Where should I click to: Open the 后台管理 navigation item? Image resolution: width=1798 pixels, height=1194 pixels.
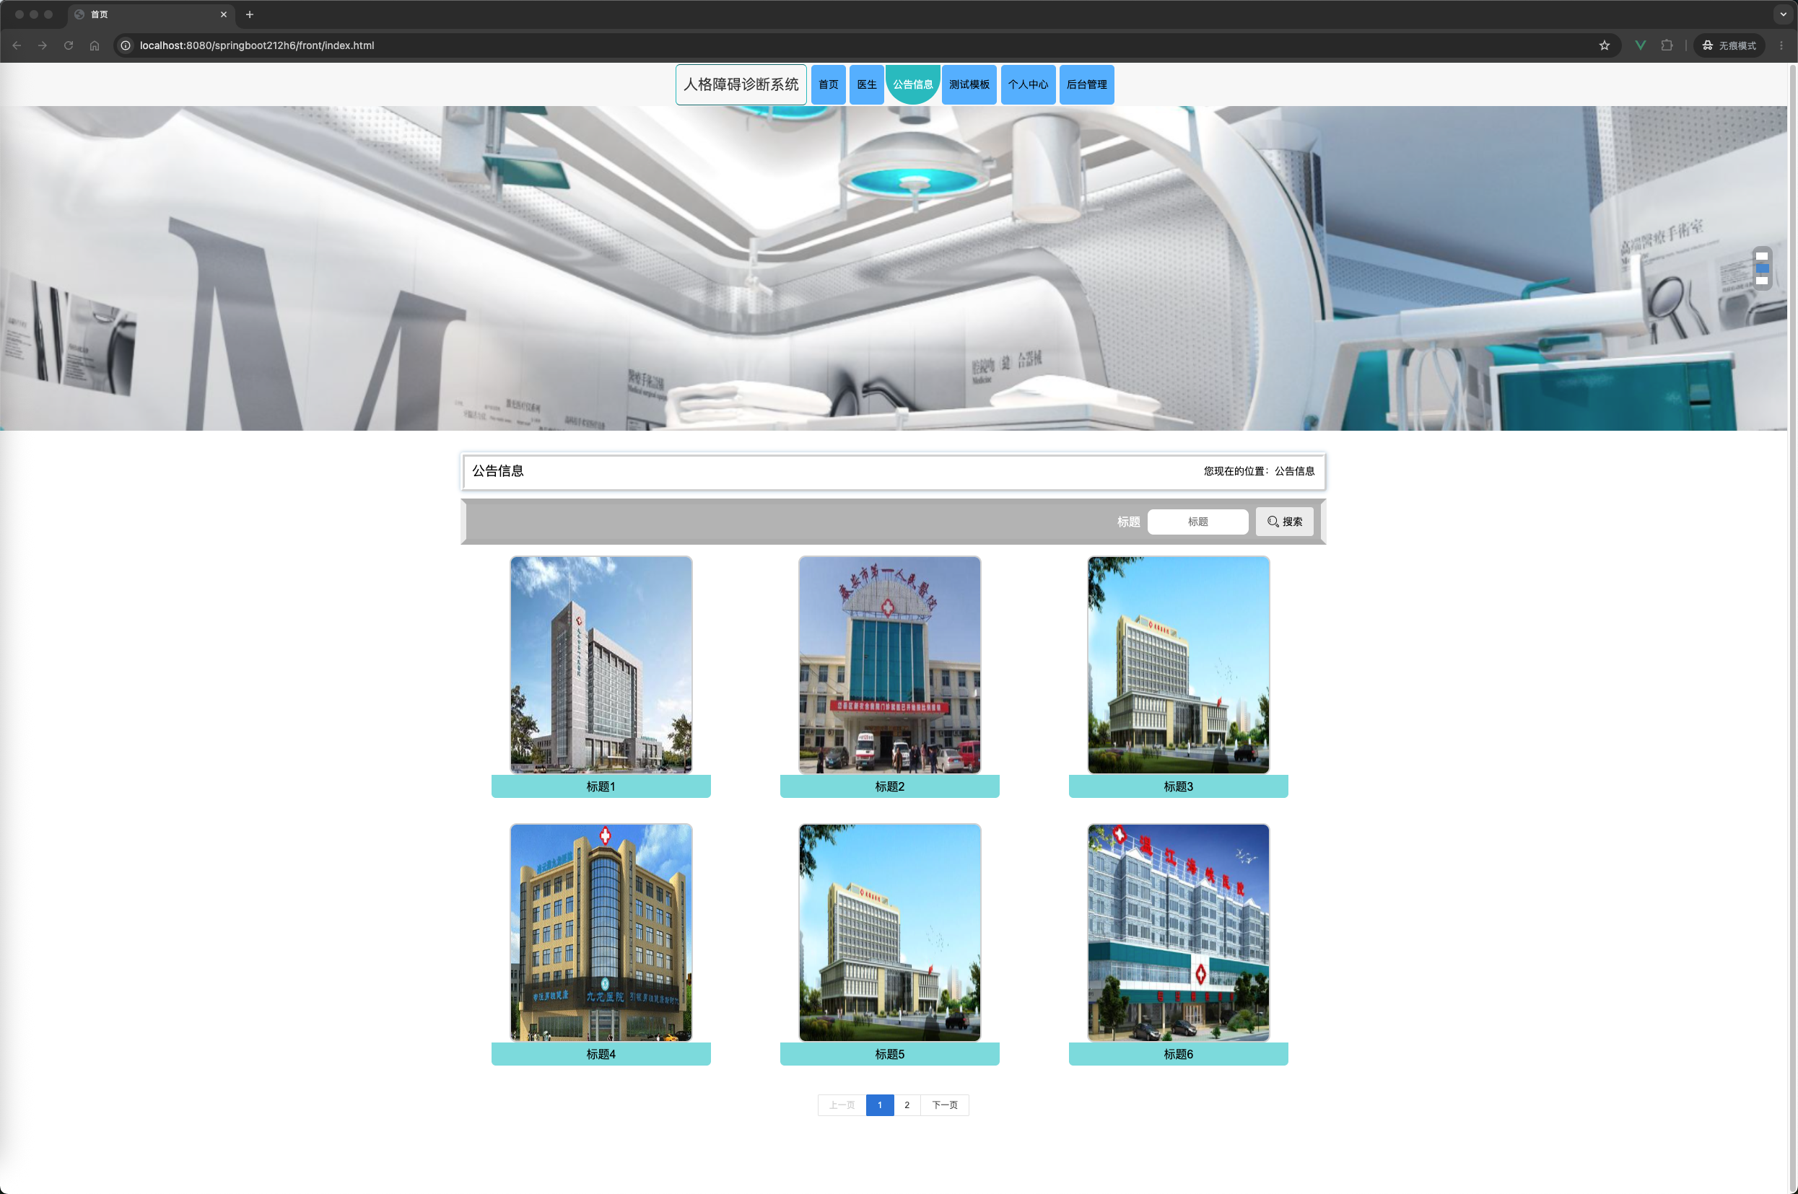pyautogui.click(x=1086, y=84)
